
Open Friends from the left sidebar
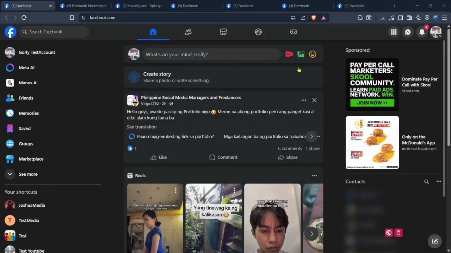click(x=53, y=98)
